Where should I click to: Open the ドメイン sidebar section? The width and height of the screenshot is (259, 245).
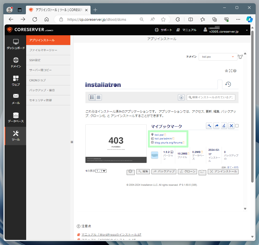click(x=16, y=62)
